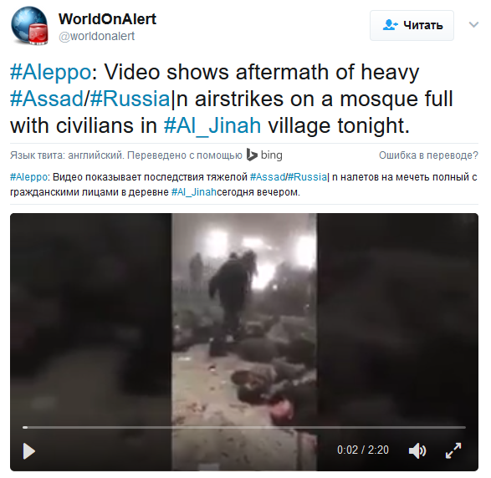This screenshot has height=478, width=491.
Task: Follow via the Читать button
Action: pyautogui.click(x=412, y=25)
